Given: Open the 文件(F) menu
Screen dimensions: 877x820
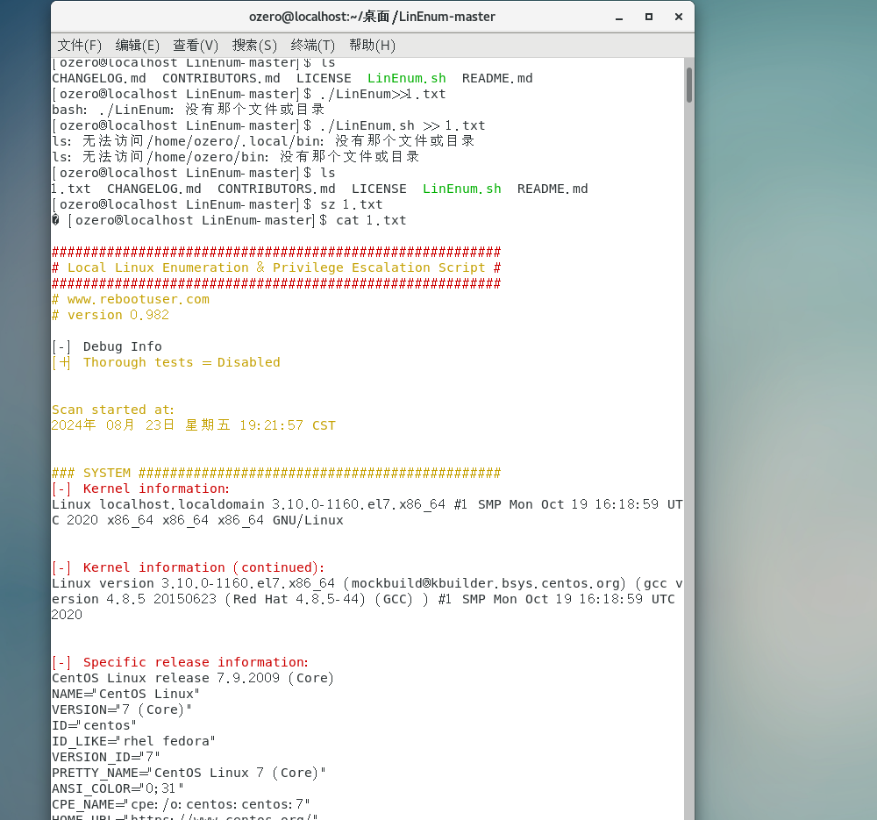Looking at the screenshot, I should pyautogui.click(x=79, y=45).
